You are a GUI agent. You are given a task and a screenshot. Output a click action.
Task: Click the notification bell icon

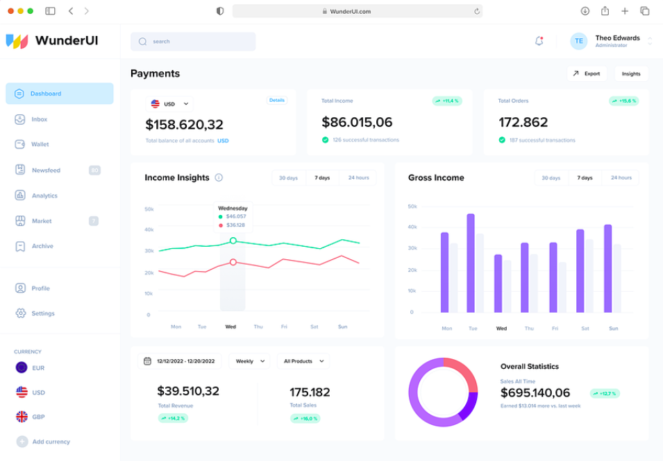(539, 42)
